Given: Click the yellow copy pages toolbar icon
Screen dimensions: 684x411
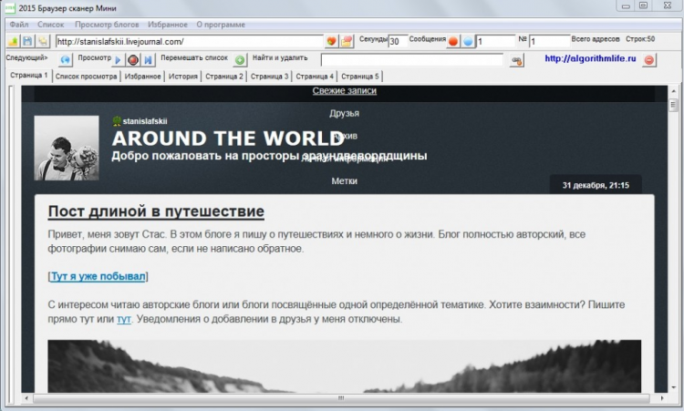Looking at the screenshot, I should [x=42, y=41].
